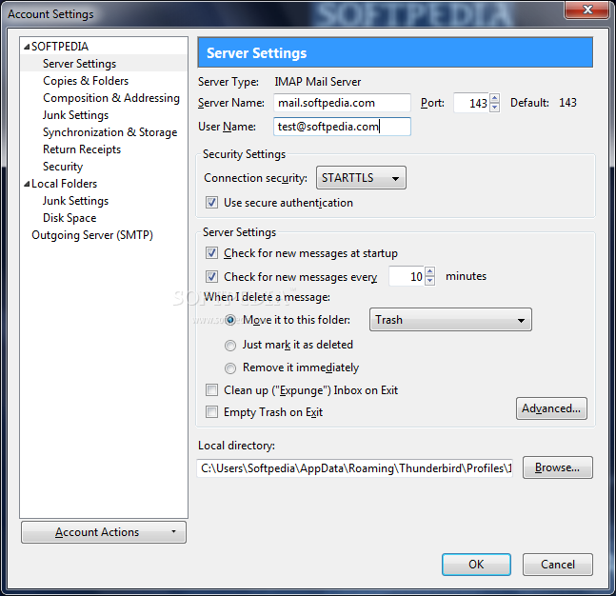This screenshot has height=596, width=616.
Task: Toggle Check for new messages every checkbox
Action: 211,277
